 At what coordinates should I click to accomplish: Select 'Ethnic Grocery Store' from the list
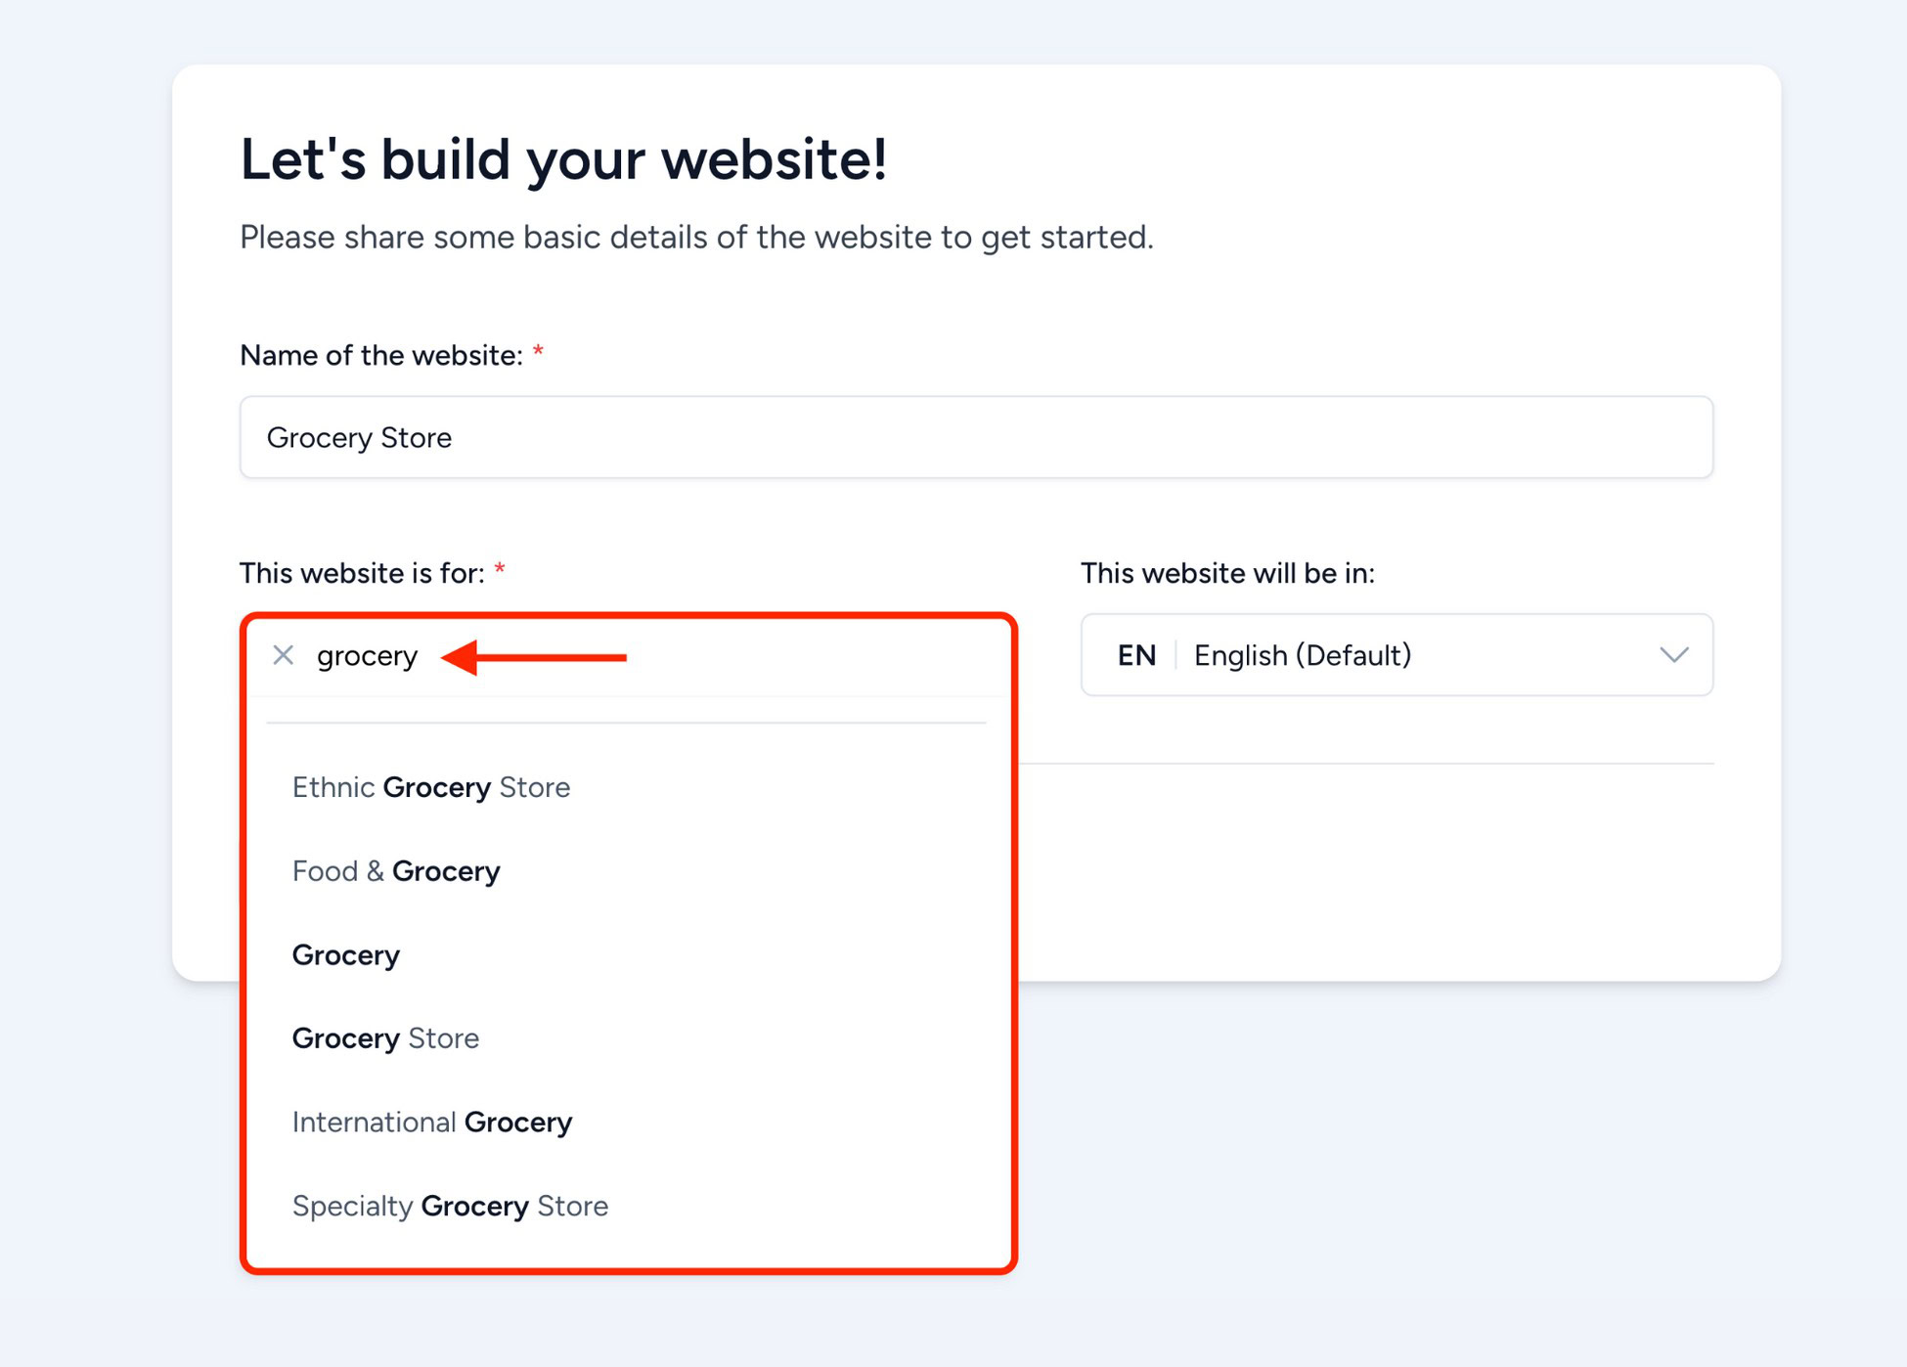(x=431, y=787)
